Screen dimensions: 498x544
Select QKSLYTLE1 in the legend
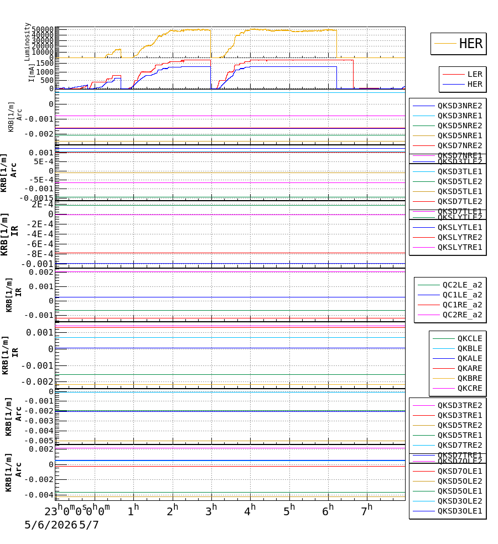point(447,228)
